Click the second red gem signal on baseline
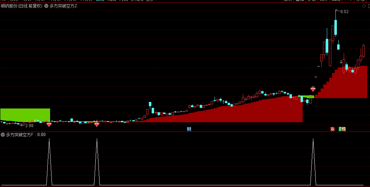 [97, 124]
